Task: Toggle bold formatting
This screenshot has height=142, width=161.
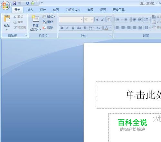Action: pos(62,28)
